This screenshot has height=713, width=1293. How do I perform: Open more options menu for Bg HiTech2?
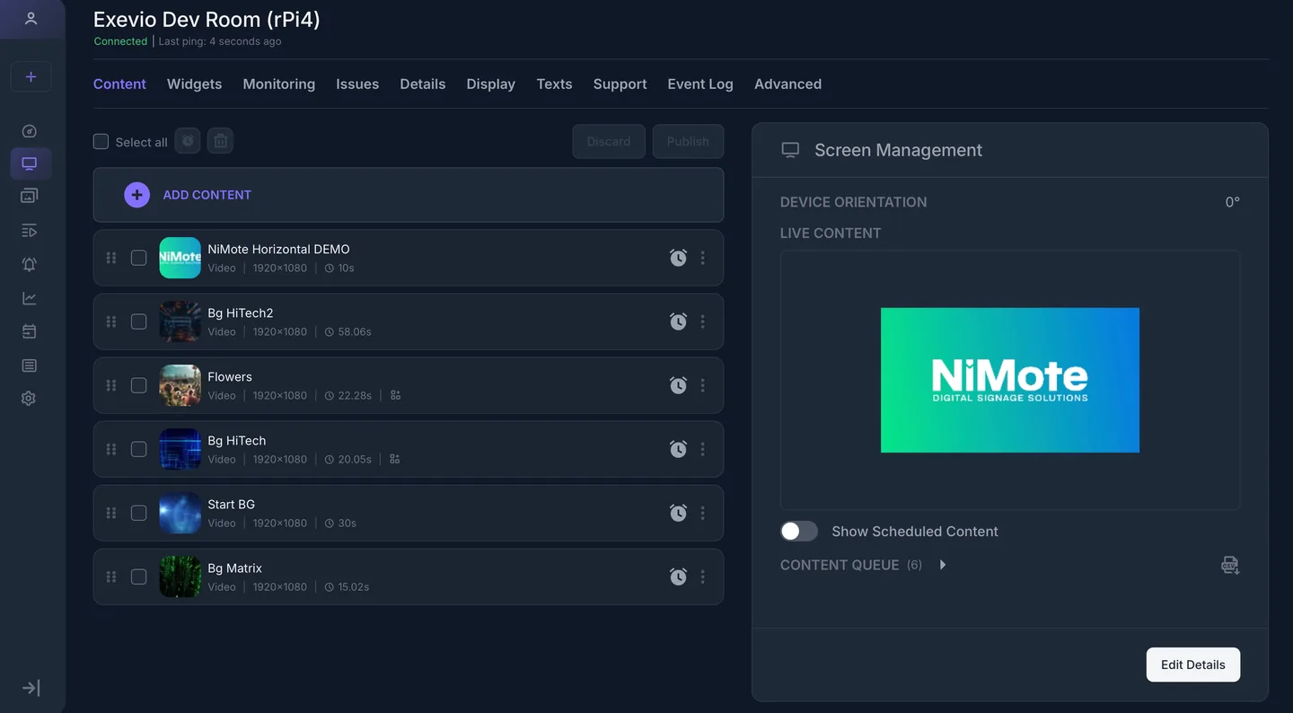703,321
